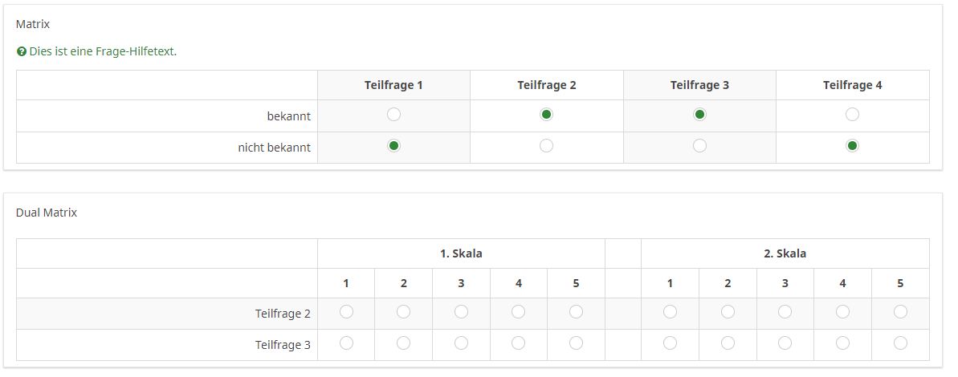Choose 2 on 1. Skala for Teilfrage 3
Screen dimensions: 958x377
(x=403, y=343)
